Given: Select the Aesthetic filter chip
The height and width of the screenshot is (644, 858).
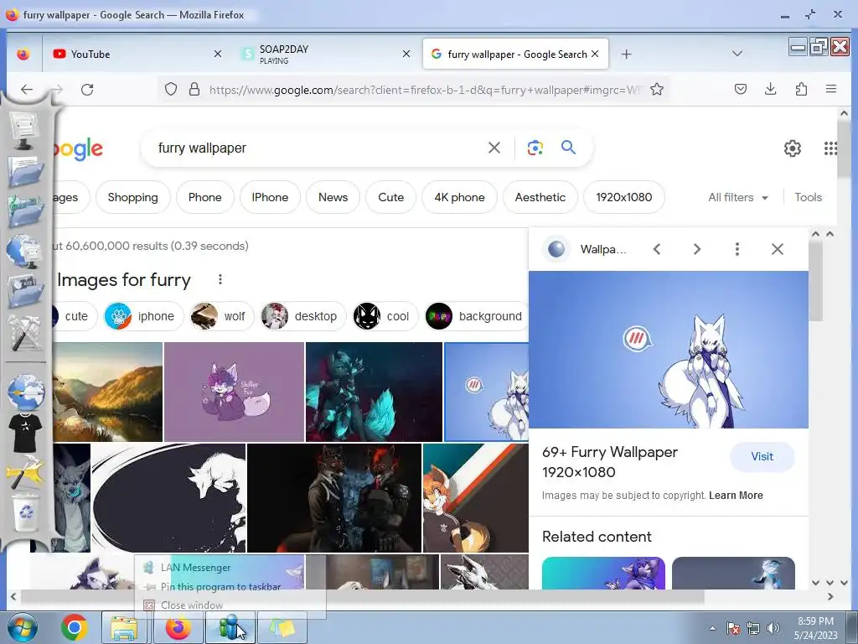Looking at the screenshot, I should (540, 197).
